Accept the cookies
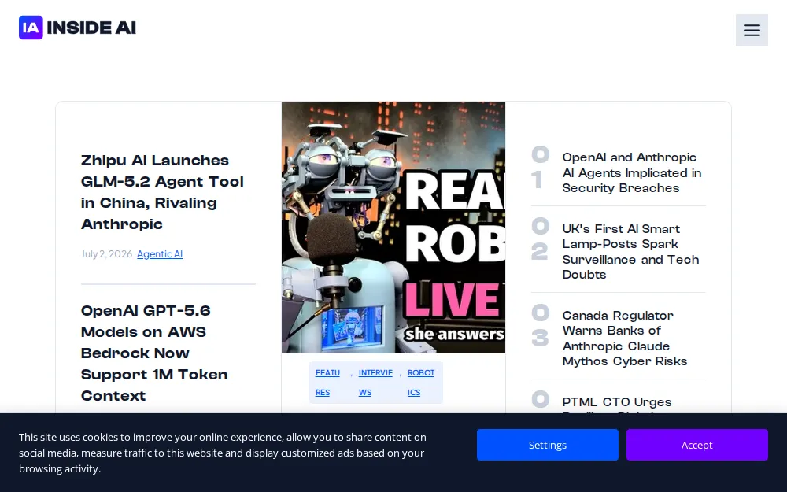 click(697, 445)
